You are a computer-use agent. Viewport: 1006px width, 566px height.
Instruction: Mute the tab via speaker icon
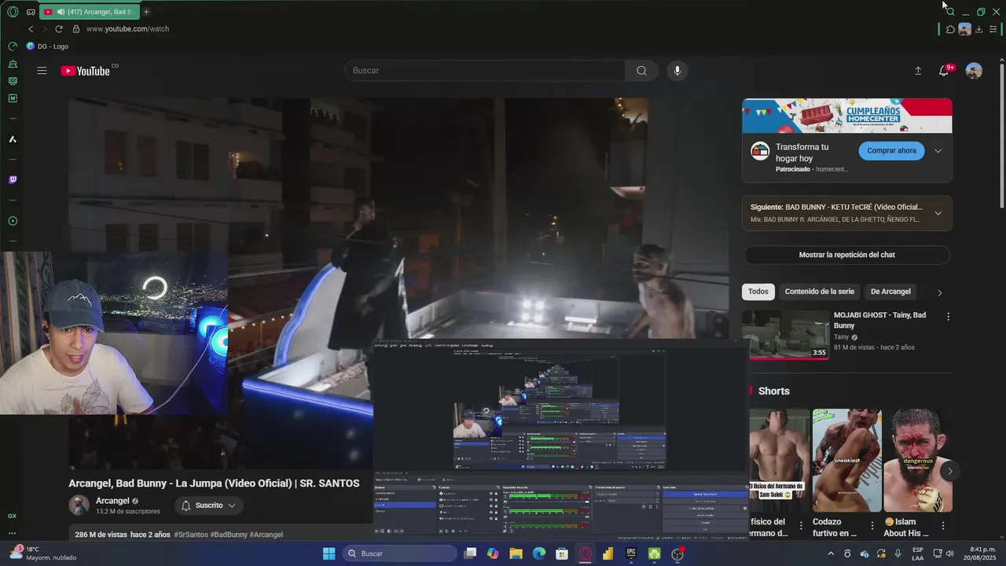[61, 12]
